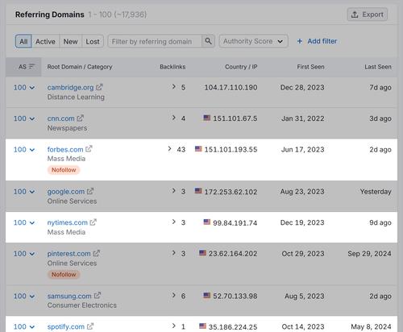This screenshot has width=403, height=332.
Task: Select the All tab
Action: (23, 41)
